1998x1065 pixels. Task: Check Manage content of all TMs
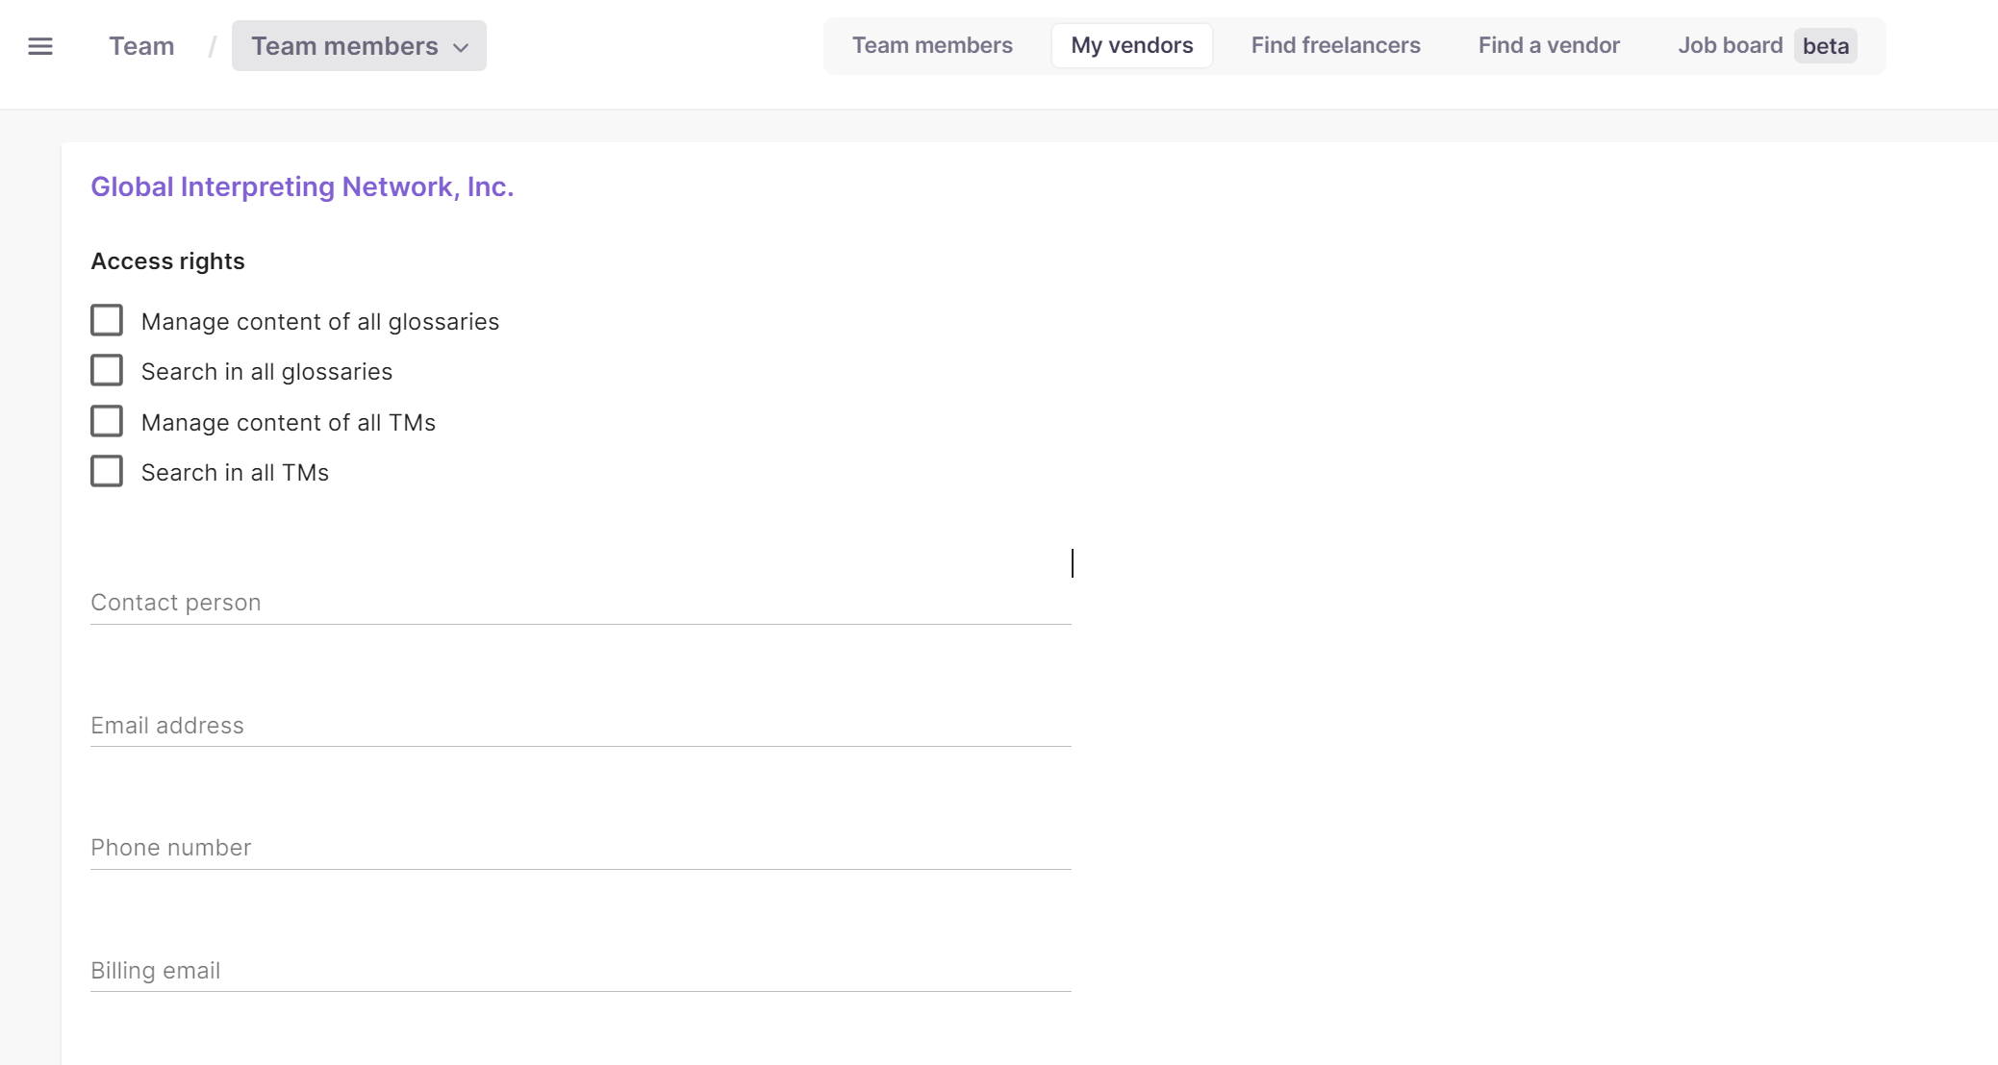click(x=107, y=421)
